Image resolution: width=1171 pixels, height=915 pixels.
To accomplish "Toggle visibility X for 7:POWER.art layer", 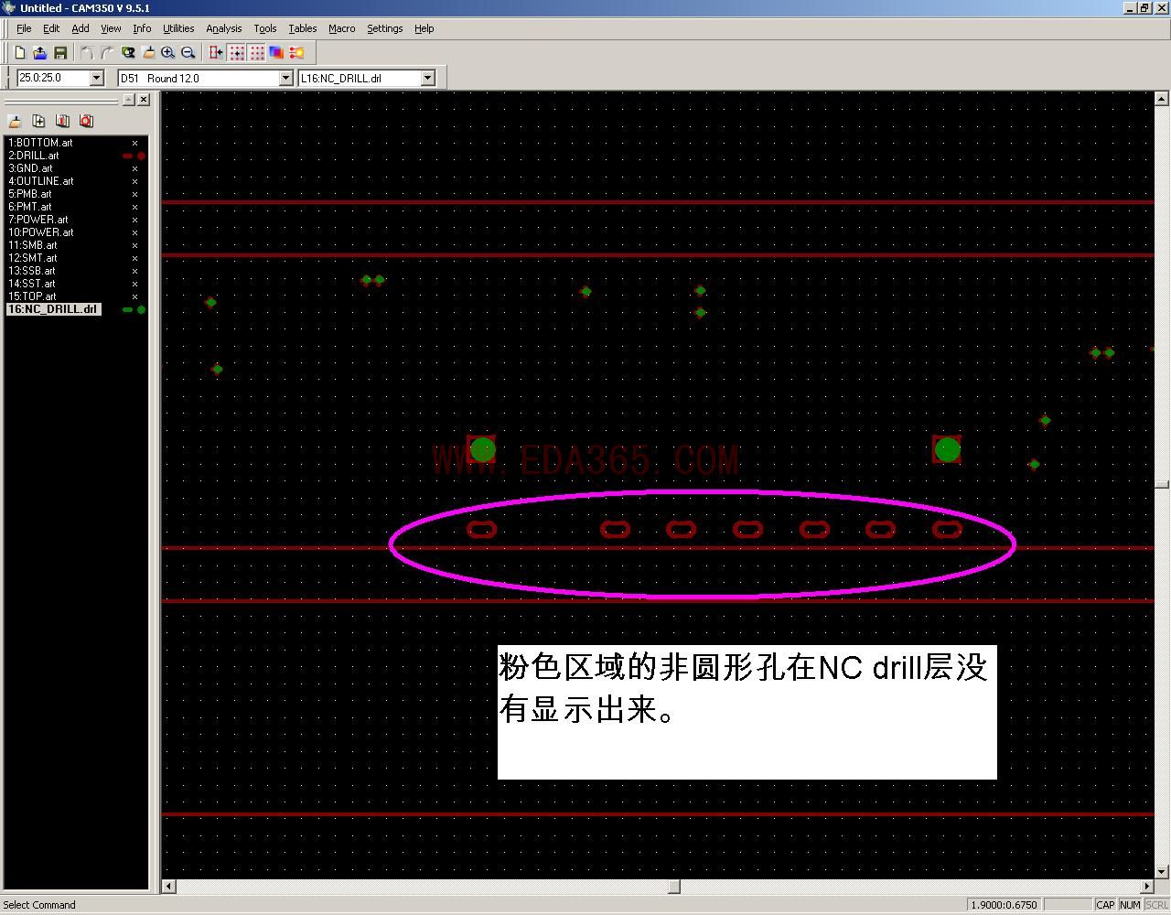I will coord(134,220).
